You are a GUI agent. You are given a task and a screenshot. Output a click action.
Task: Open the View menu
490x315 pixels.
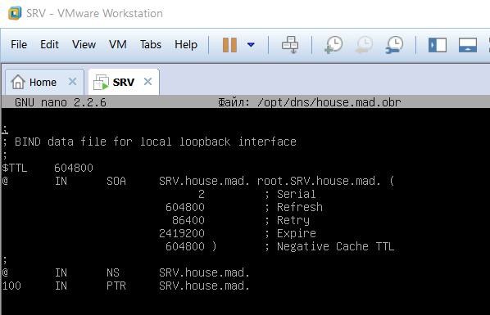point(84,45)
